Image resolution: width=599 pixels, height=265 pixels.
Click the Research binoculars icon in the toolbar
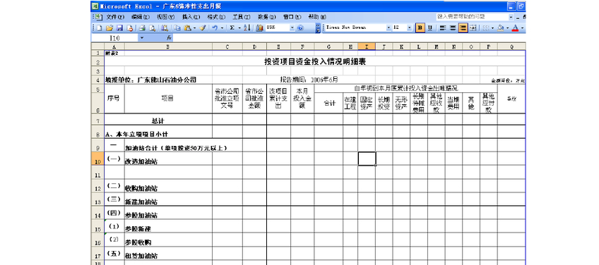pos(165,27)
